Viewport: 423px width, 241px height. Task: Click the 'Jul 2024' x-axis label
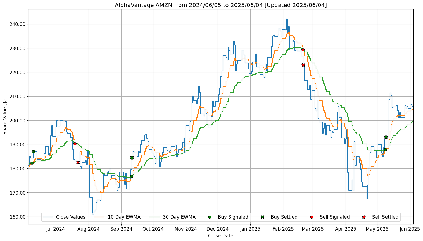click(56, 229)
